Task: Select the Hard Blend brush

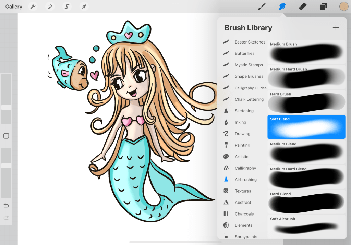Action: click(x=306, y=202)
